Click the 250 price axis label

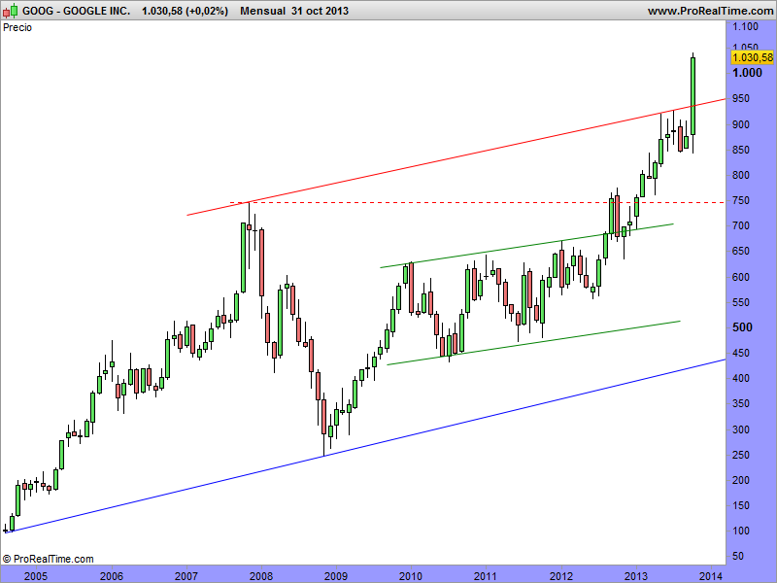pos(741,455)
